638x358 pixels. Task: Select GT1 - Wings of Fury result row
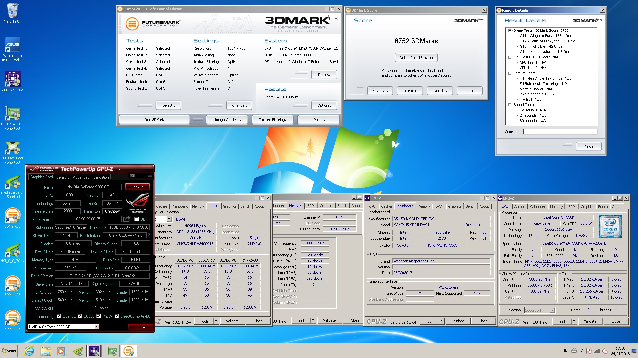545,36
